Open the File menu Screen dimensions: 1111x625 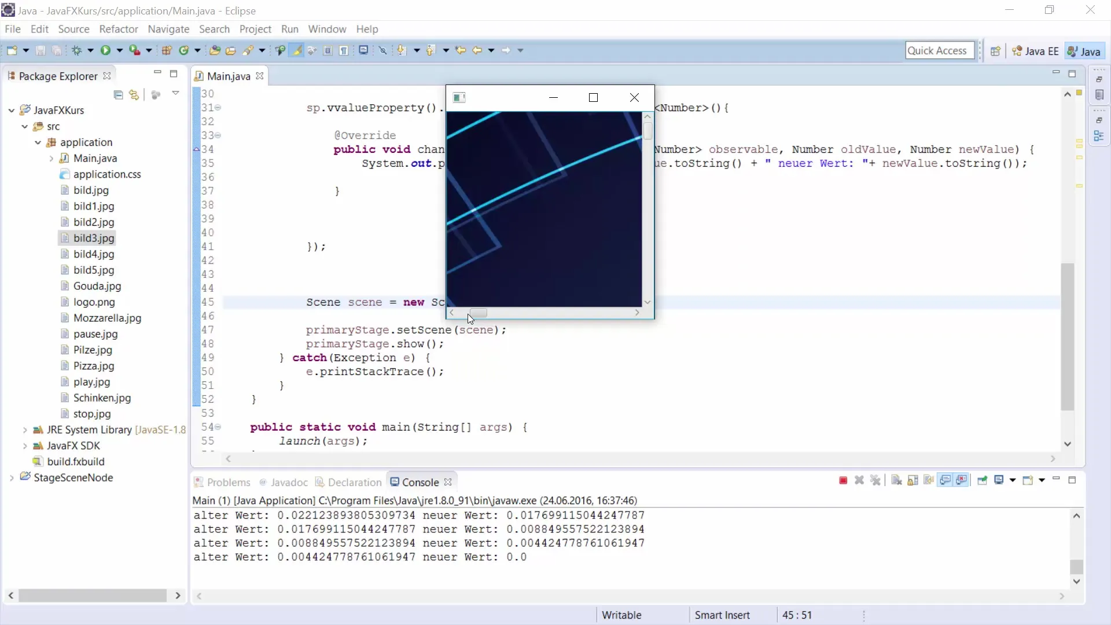click(x=13, y=29)
